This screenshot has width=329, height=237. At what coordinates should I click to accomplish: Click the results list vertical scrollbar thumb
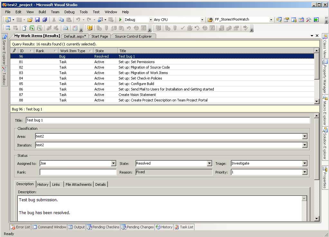[317, 66]
